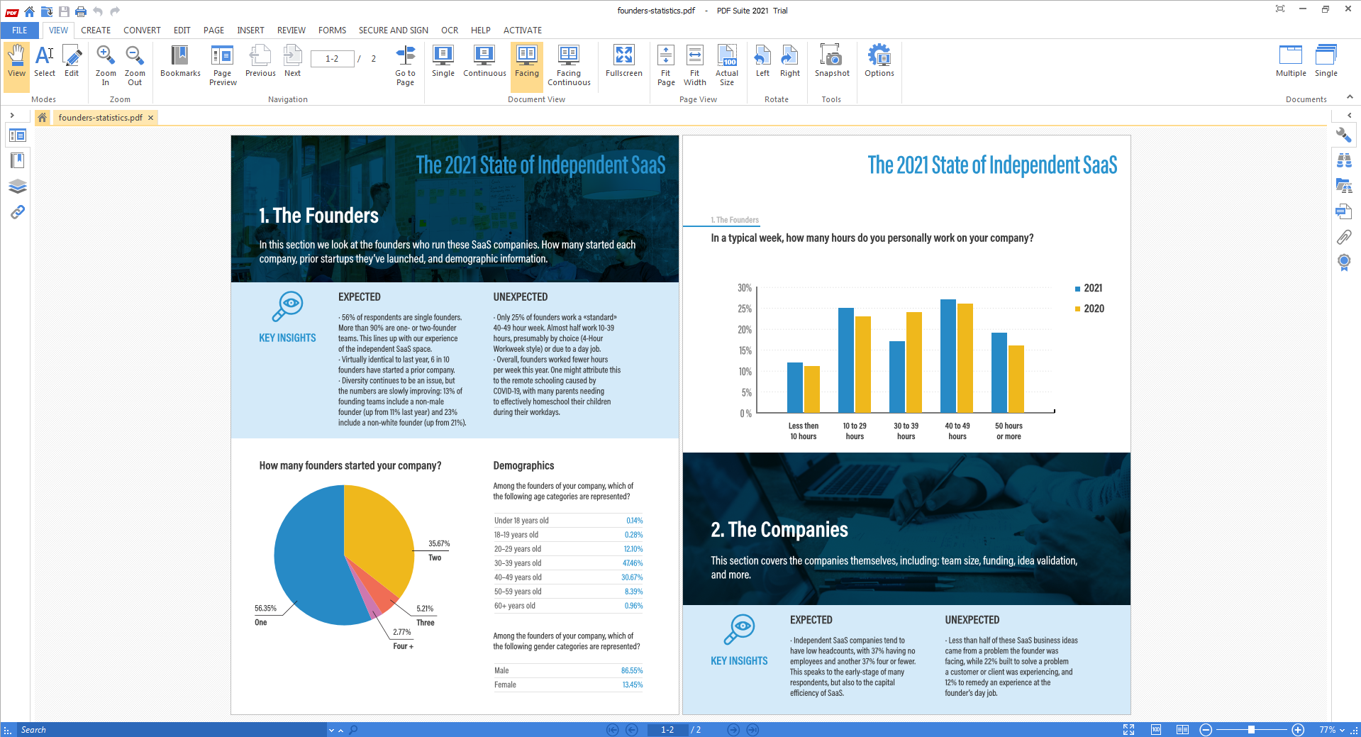Activate Fullscreen from the status bar
The width and height of the screenshot is (1361, 737).
pos(1129,729)
